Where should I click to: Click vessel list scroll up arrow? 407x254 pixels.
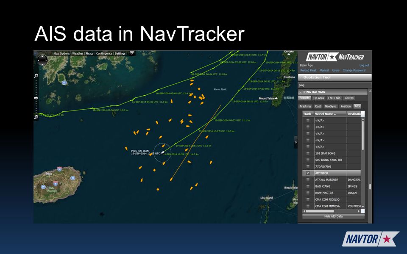pyautogui.click(x=363, y=119)
